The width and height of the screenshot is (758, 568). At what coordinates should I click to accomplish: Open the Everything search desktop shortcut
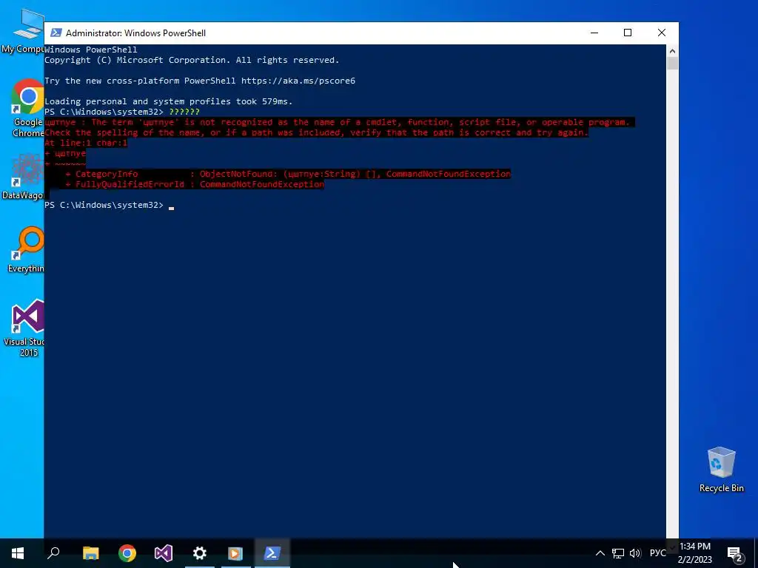[x=27, y=250]
